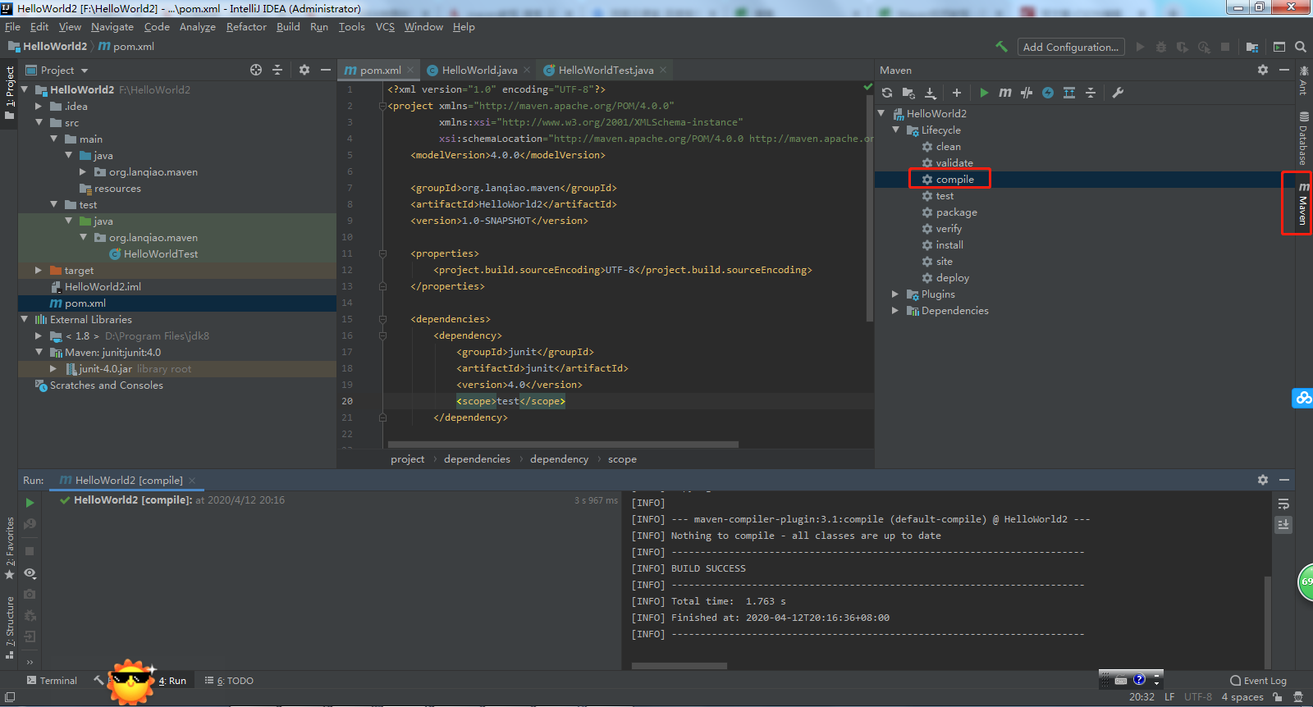The width and height of the screenshot is (1313, 707).
Task: Hide the Run tool window
Action: pos(1284,480)
